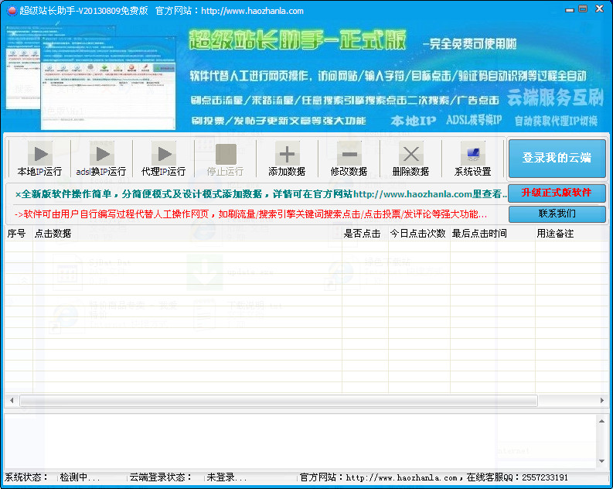This screenshot has height=489, width=613.
Task: Click 添加数据 plus icon
Action: tap(287, 153)
